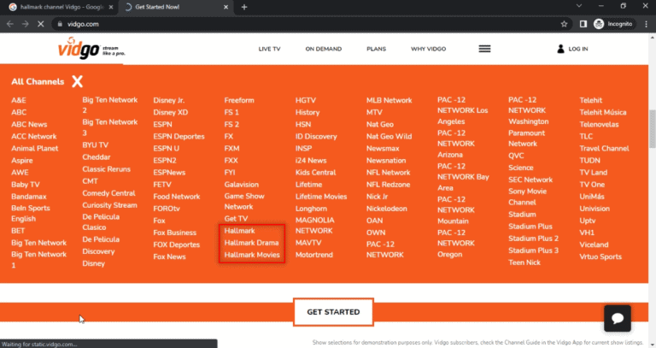This screenshot has width=656, height=348.
Task: Select the BYU TV channel
Action: pyautogui.click(x=96, y=145)
